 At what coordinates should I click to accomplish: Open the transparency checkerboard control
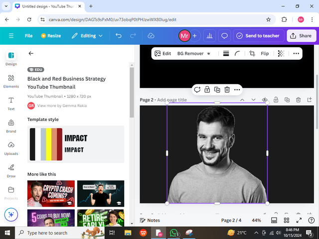[x=281, y=53]
